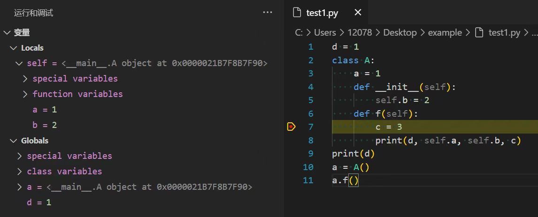538x217 pixels.
Task: Click the breakpoint marker on line 7
Action: [291, 127]
